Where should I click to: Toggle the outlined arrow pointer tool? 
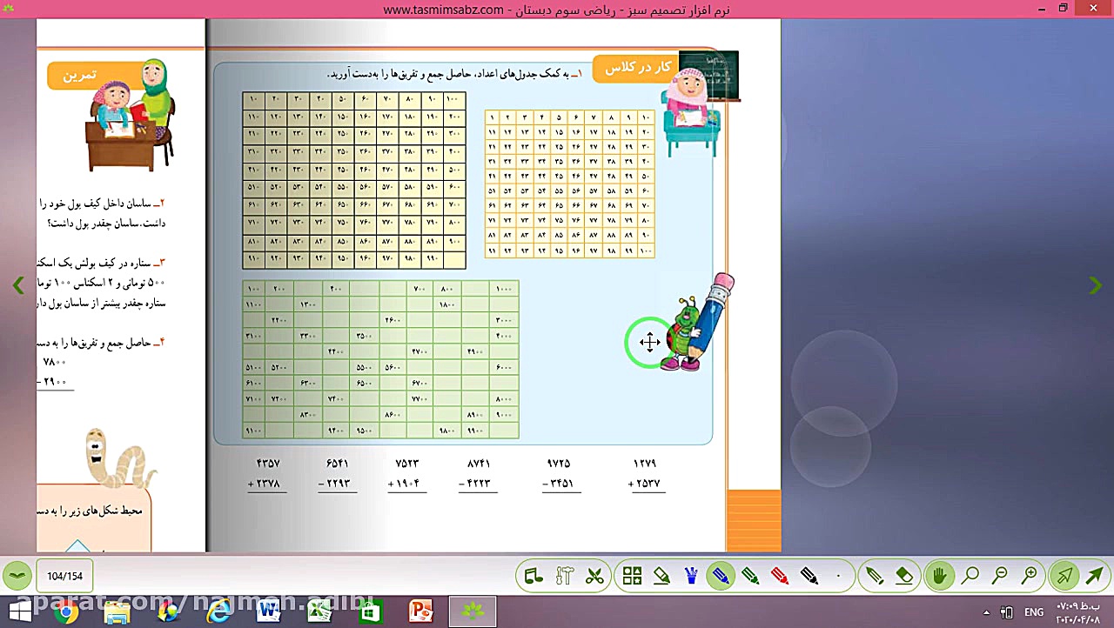(1064, 576)
